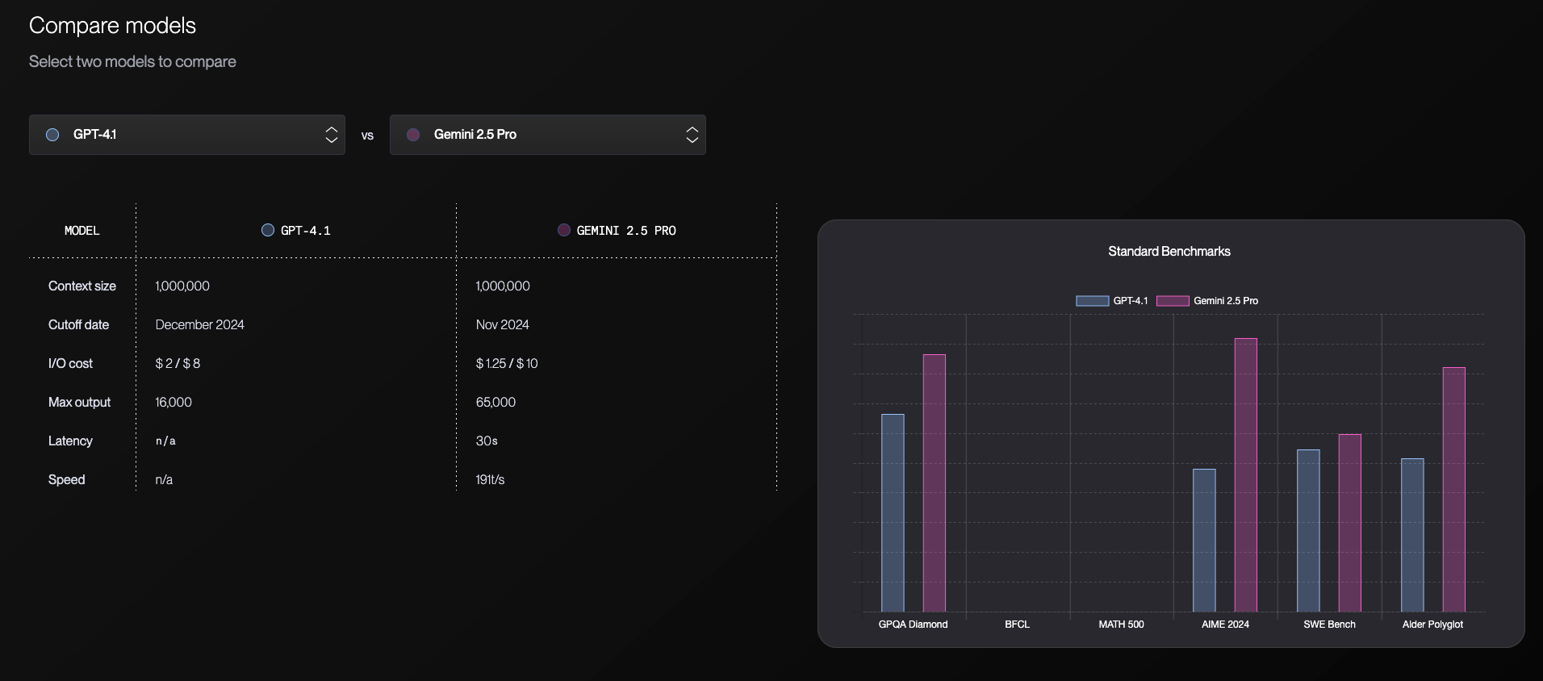
Task: Click the up-down chevron in the GPT-4.1 selector
Action: coord(332,135)
